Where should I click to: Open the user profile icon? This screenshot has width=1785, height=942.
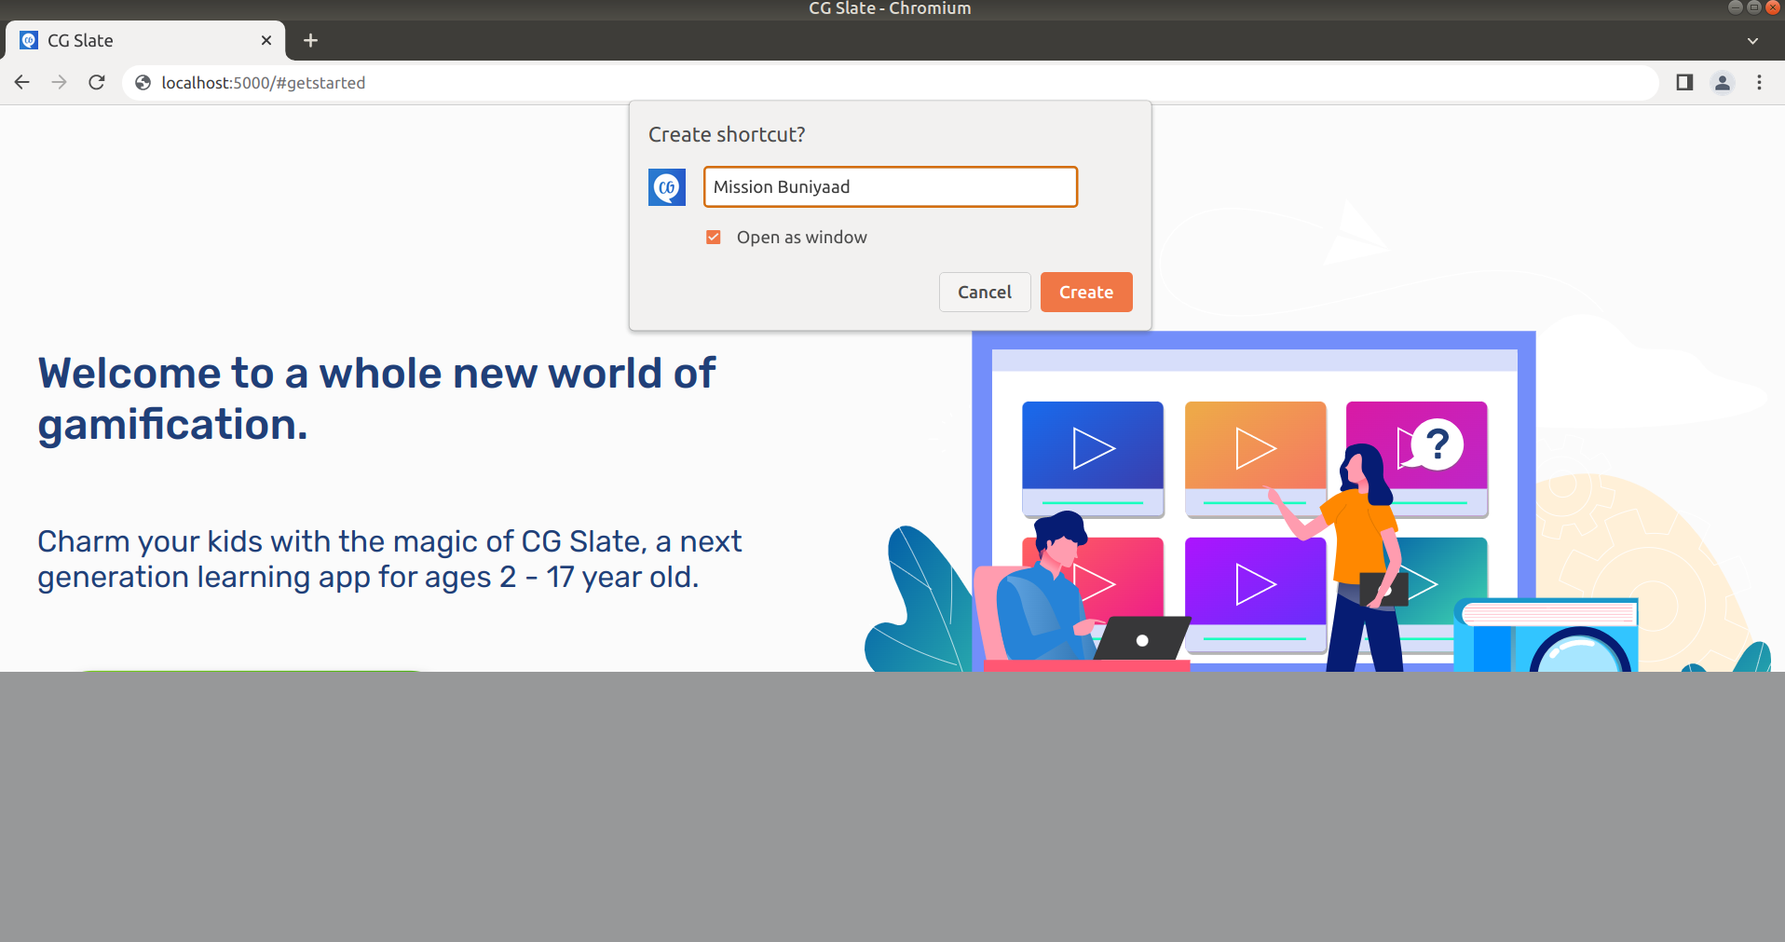1723,83
